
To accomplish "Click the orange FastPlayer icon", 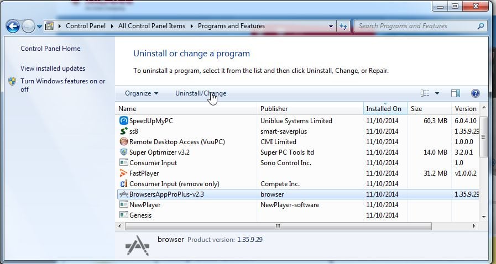I will [x=124, y=173].
